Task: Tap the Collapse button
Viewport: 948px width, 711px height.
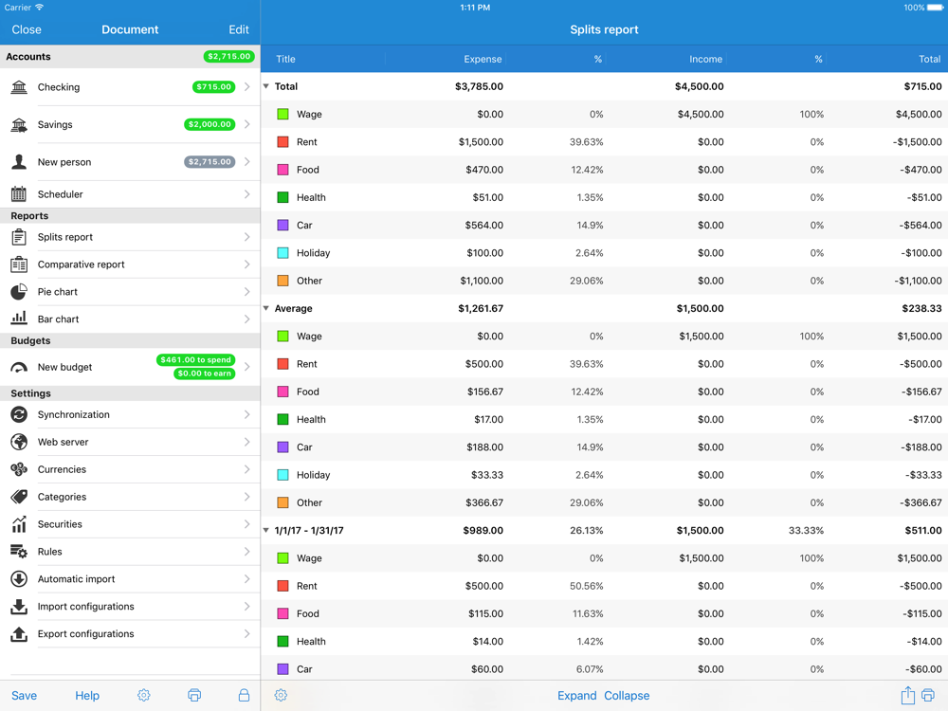Action: (627, 695)
